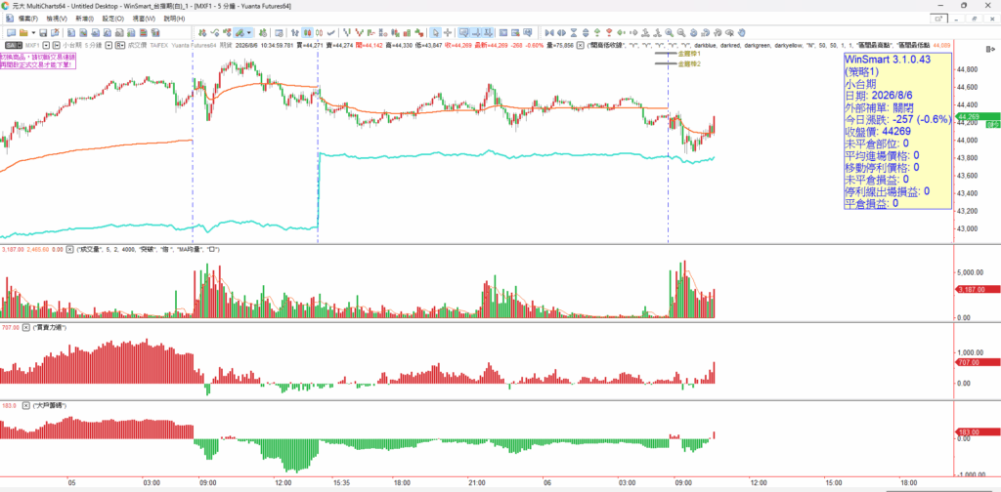1001x492 pixels.
Task: Click the decrease bar spacing icon
Action: pos(548,32)
